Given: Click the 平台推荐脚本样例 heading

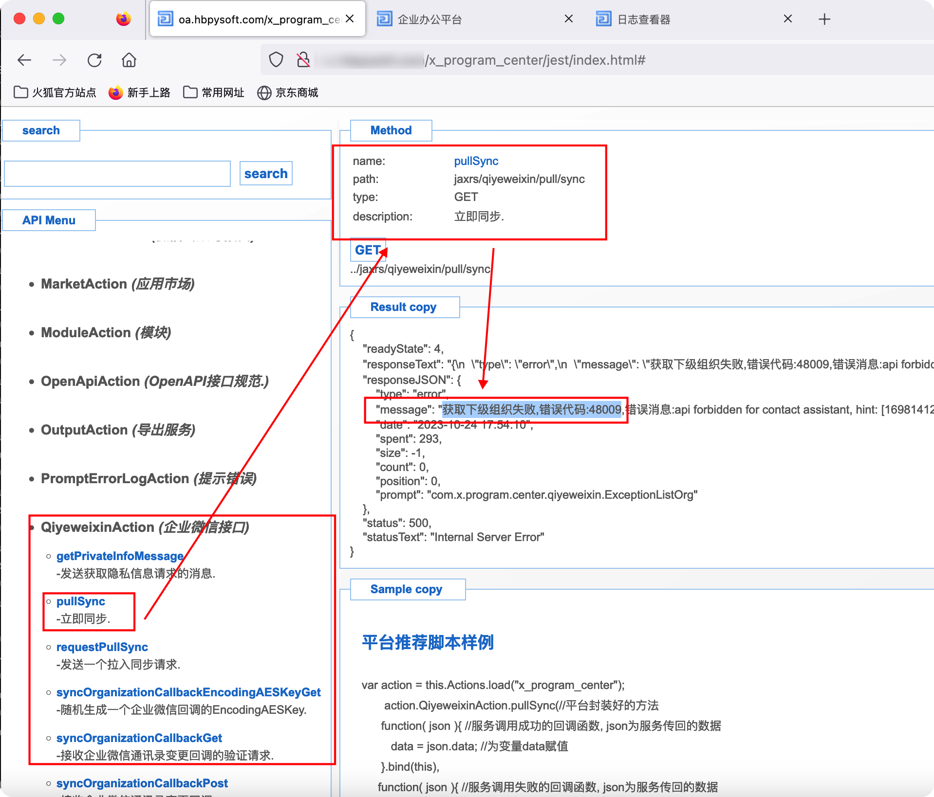Looking at the screenshot, I should click(x=428, y=642).
